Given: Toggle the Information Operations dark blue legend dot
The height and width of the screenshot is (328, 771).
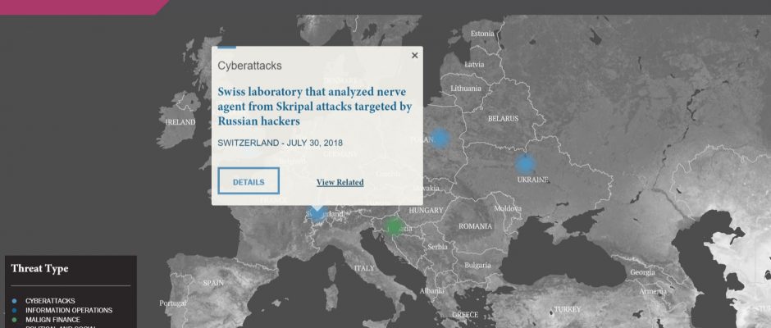Looking at the screenshot, I should pos(14,310).
